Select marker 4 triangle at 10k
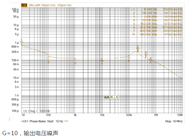The height and width of the screenshot is (139, 187). [x=102, y=60]
